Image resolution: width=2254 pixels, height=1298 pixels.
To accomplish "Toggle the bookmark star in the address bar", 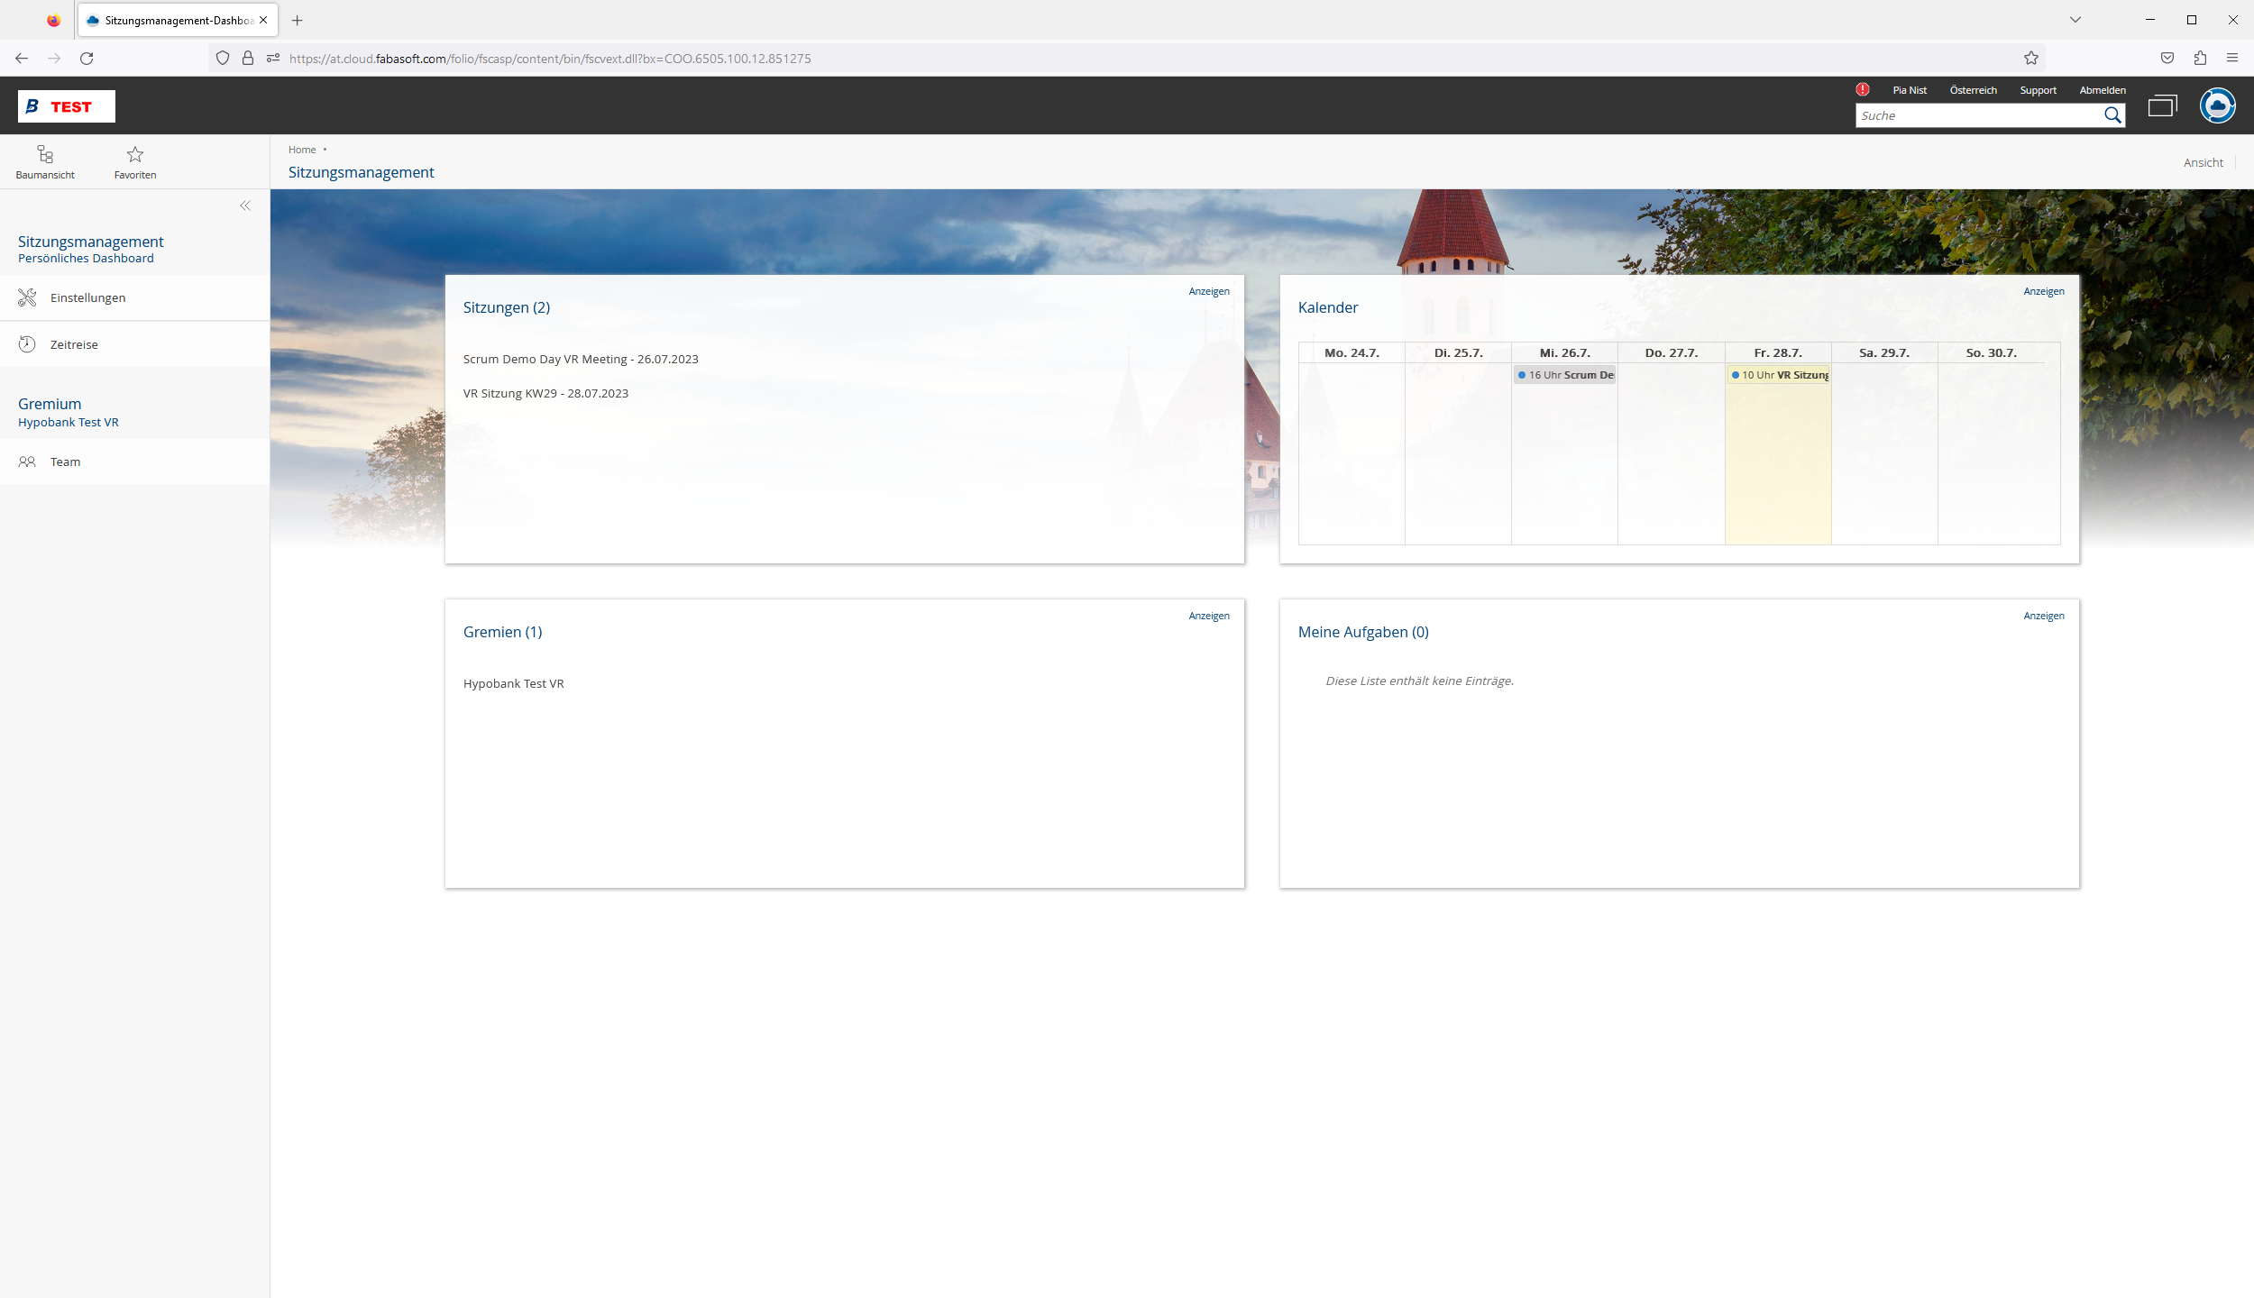I will [x=2030, y=58].
